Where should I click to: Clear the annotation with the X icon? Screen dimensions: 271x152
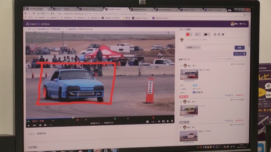click(223, 34)
